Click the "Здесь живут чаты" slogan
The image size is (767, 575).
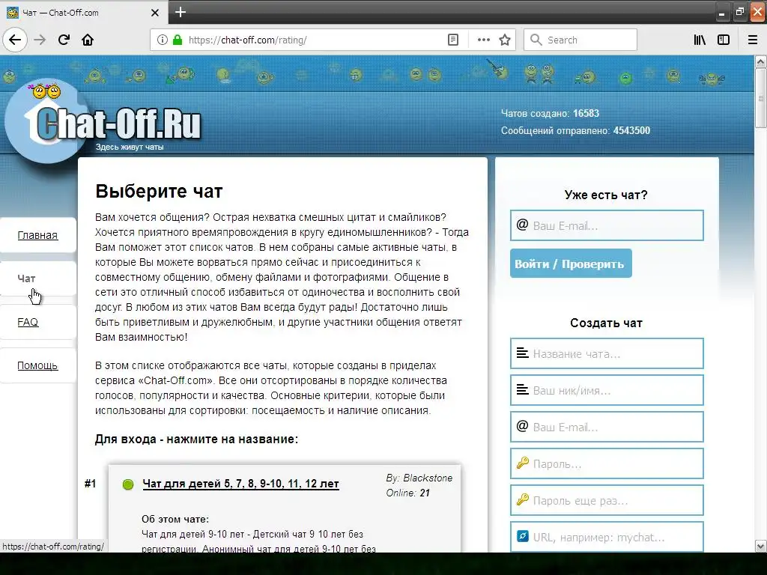130,147
